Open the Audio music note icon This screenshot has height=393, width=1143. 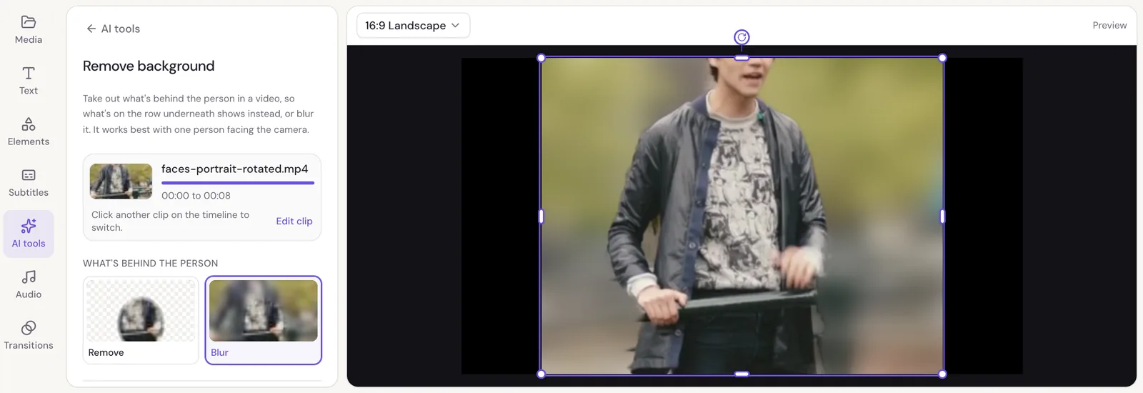click(x=29, y=277)
